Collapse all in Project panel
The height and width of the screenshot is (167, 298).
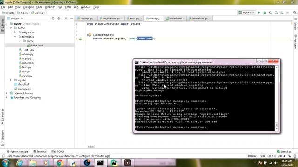click(59, 19)
